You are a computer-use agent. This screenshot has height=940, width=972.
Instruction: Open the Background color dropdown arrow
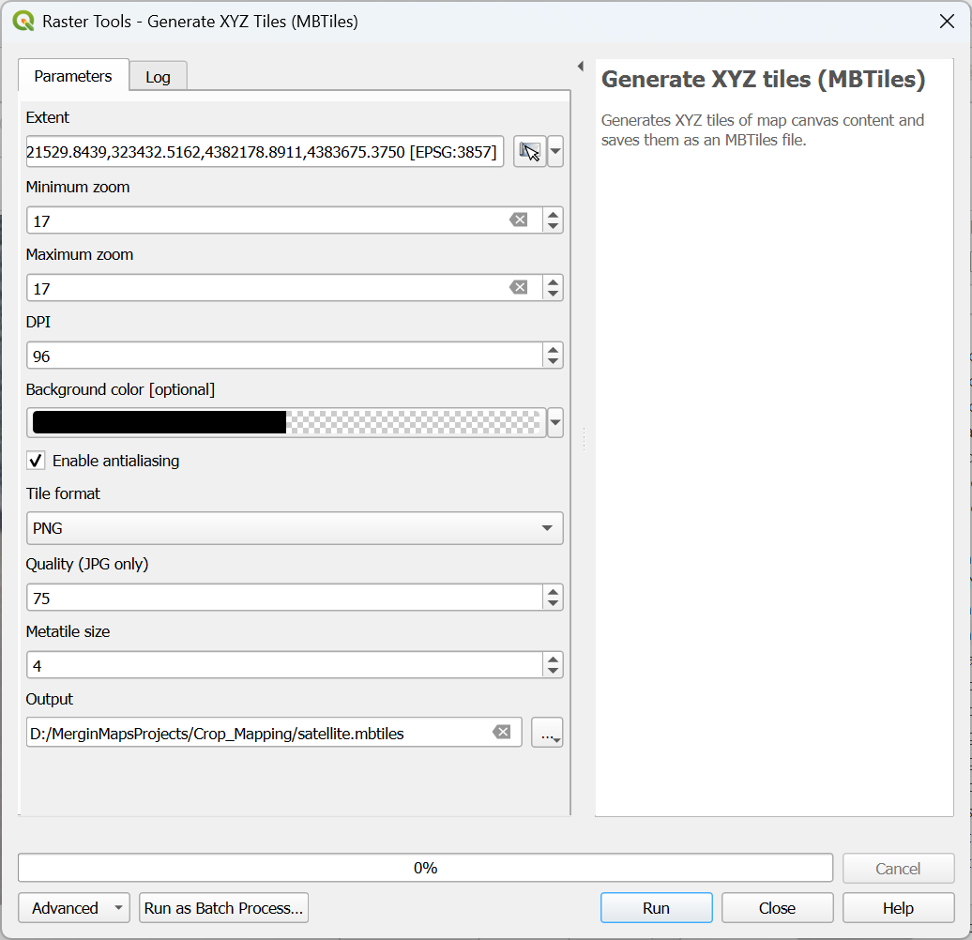click(555, 423)
